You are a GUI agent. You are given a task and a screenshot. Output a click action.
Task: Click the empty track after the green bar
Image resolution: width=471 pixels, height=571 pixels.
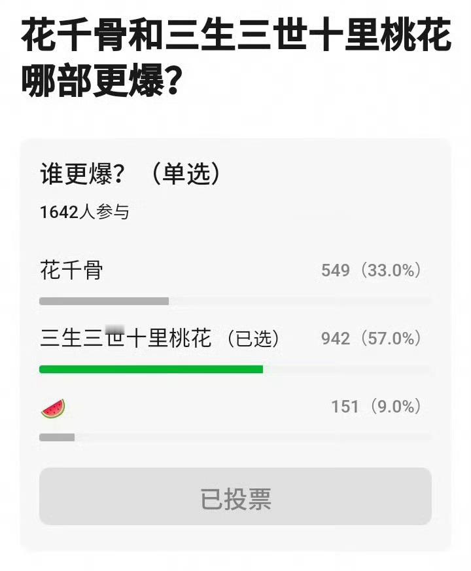[x=347, y=369]
